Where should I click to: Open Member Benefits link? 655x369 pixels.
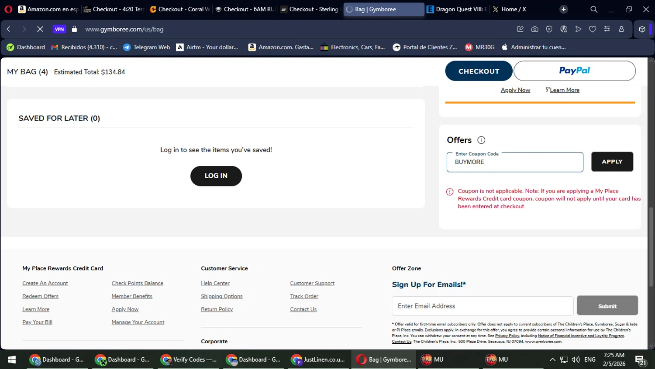pos(132,296)
